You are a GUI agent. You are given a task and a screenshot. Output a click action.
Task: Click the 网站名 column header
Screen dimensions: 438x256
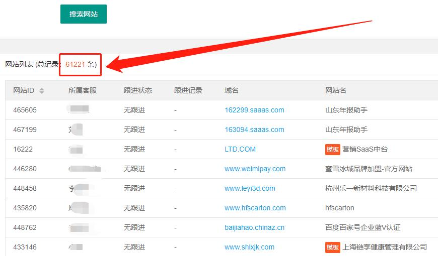[x=336, y=90]
